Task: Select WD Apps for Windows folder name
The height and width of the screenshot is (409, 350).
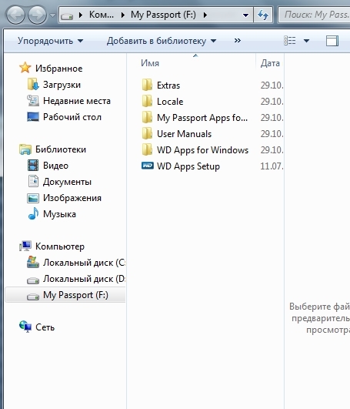Action: (202, 150)
